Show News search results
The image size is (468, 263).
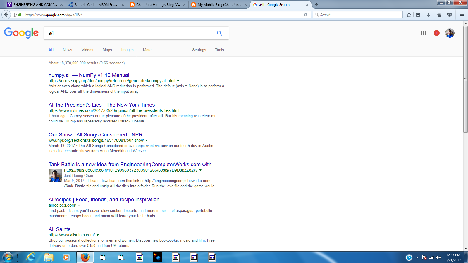click(67, 50)
